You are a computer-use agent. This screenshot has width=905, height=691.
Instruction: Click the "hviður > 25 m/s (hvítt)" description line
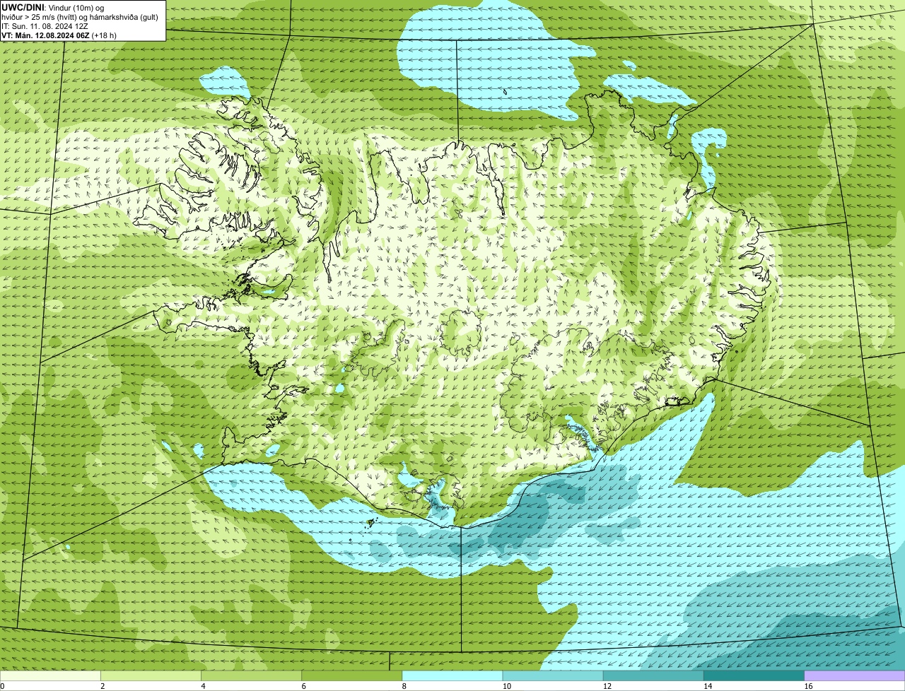click(x=80, y=16)
